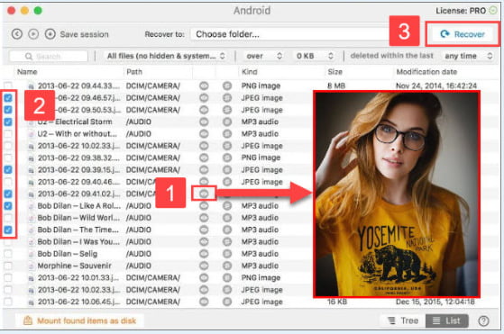Click the License PRO checkmark icon
Viewport: 504px width, 334px height.
pyautogui.click(x=493, y=10)
